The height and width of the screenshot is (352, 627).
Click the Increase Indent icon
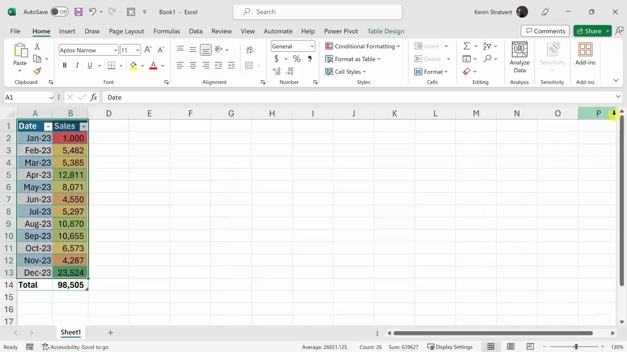(x=231, y=66)
